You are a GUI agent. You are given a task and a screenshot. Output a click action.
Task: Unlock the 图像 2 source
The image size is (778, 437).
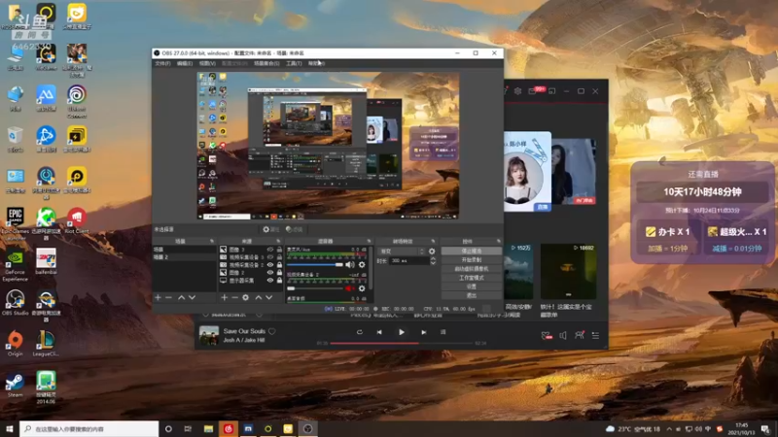(x=279, y=273)
